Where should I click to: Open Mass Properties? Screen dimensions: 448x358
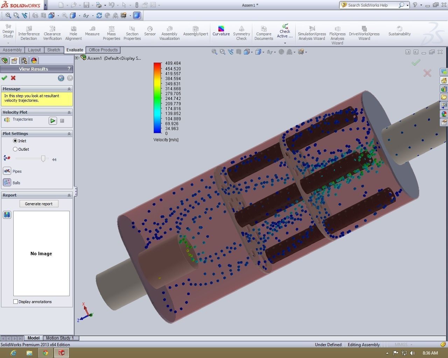111,33
